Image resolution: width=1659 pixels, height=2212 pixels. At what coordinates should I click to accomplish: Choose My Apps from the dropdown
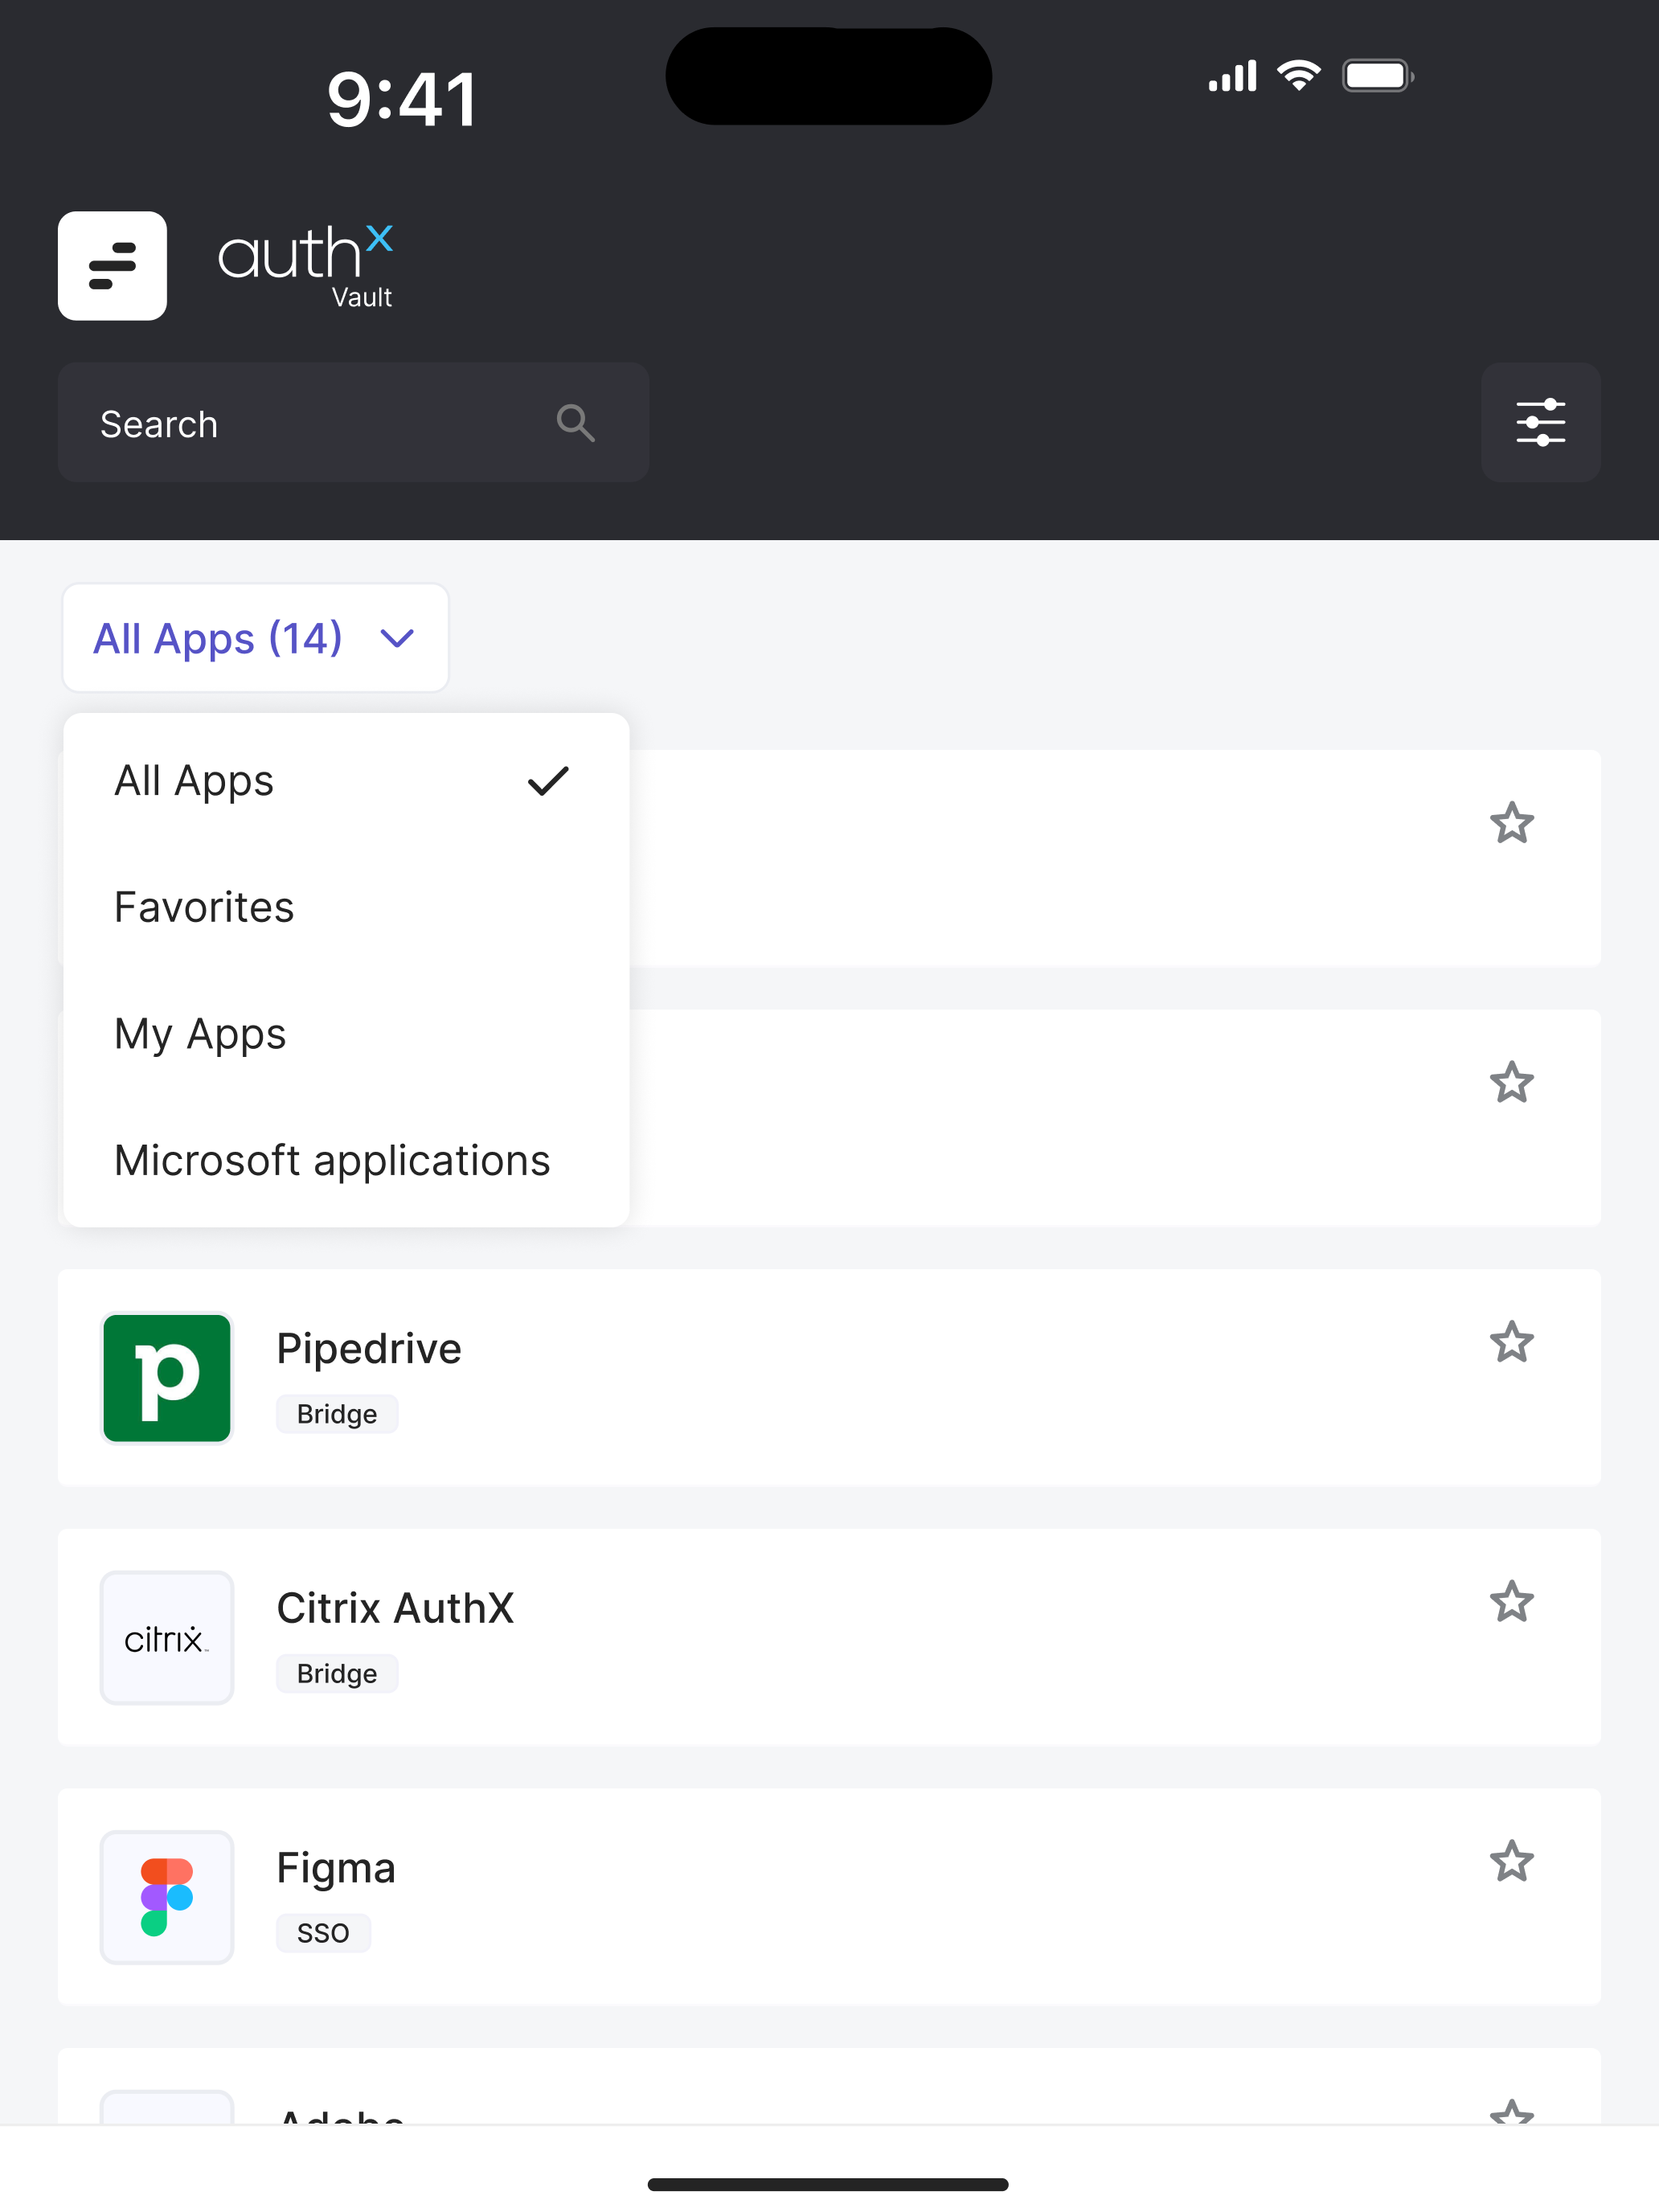pyautogui.click(x=346, y=1034)
